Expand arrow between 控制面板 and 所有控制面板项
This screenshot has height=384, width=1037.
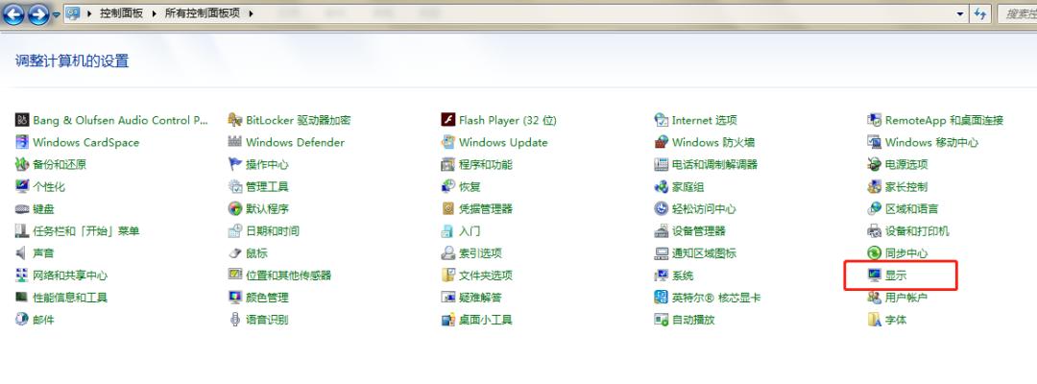point(154,13)
